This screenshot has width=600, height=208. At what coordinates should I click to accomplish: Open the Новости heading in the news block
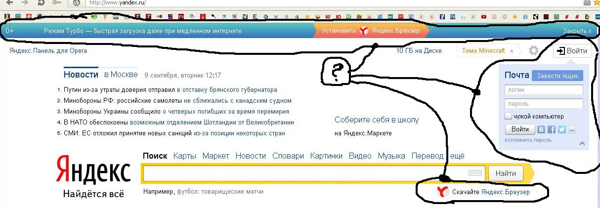(81, 75)
